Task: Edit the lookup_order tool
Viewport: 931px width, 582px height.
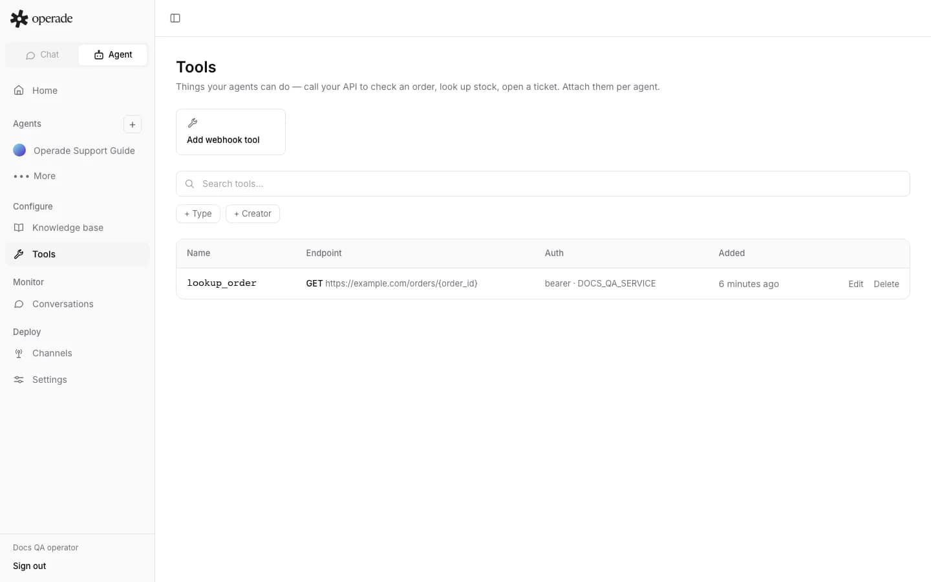Action: [x=855, y=284]
